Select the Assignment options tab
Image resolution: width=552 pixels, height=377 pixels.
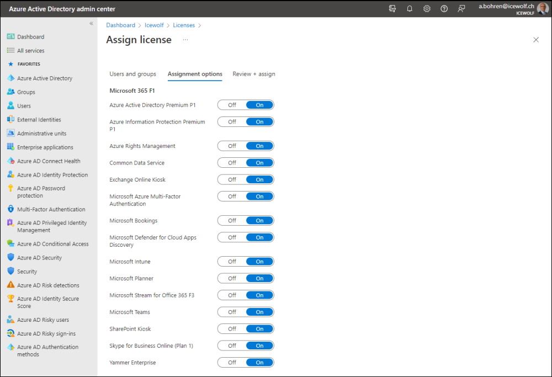[195, 74]
